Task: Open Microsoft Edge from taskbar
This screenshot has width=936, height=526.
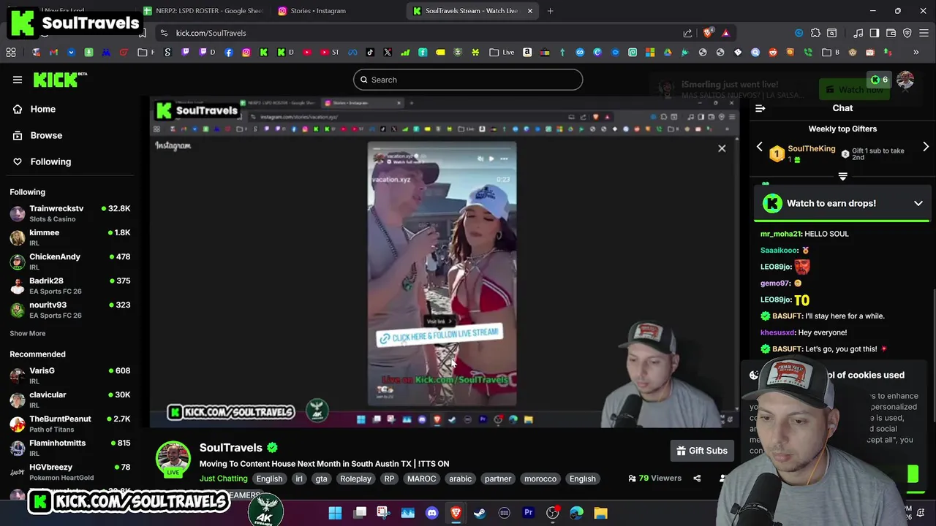Action: (576, 513)
